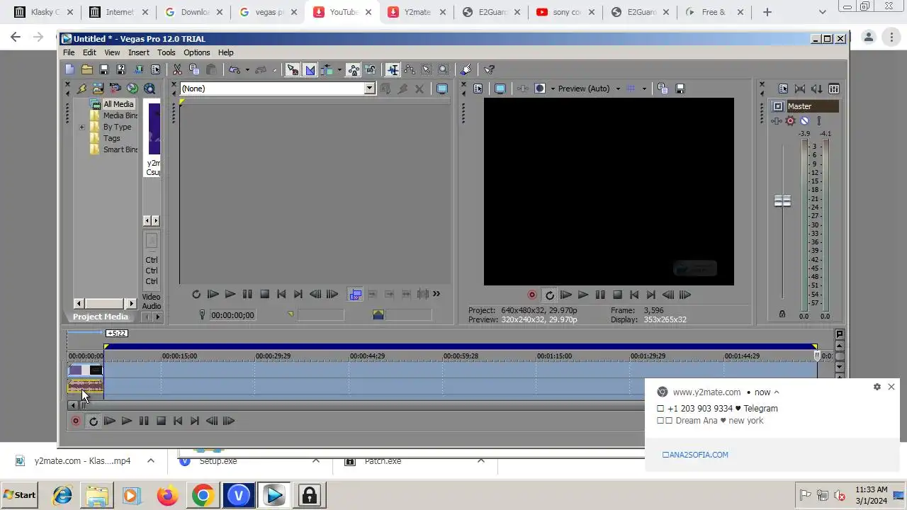Viewport: 907px width, 510px height.
Task: Stop playback in the trimmer
Action: click(x=264, y=295)
